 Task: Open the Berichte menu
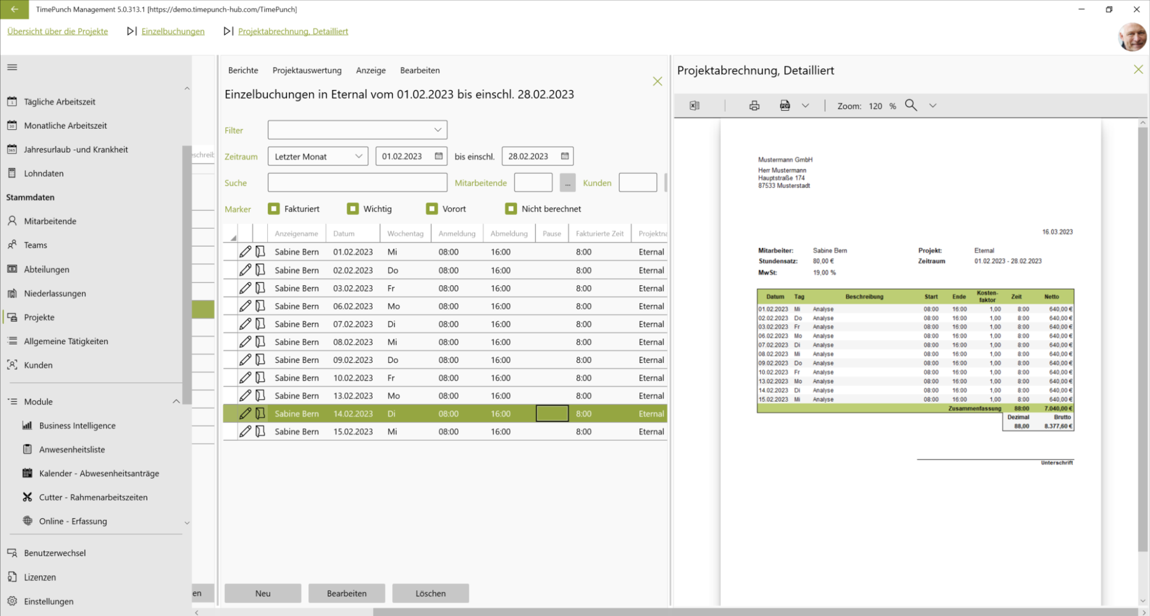(243, 70)
